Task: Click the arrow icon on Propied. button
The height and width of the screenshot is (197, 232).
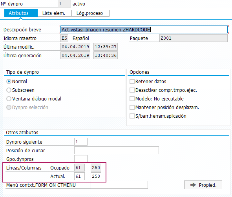Action: click(193, 185)
